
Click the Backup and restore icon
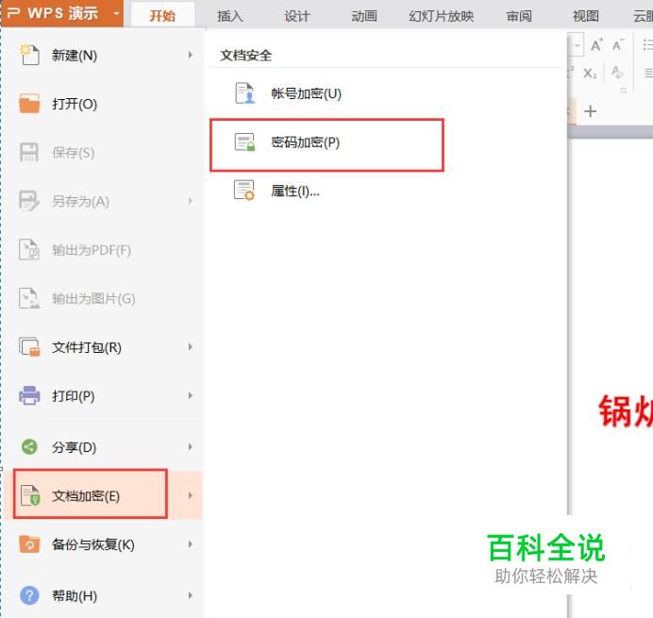point(29,544)
